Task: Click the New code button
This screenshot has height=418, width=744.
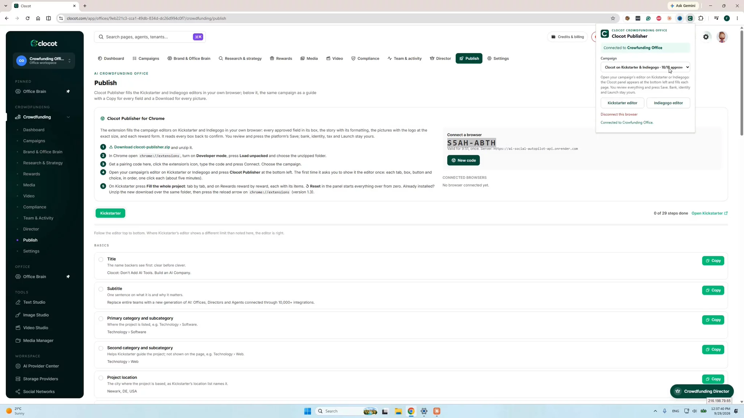Action: click(x=463, y=160)
